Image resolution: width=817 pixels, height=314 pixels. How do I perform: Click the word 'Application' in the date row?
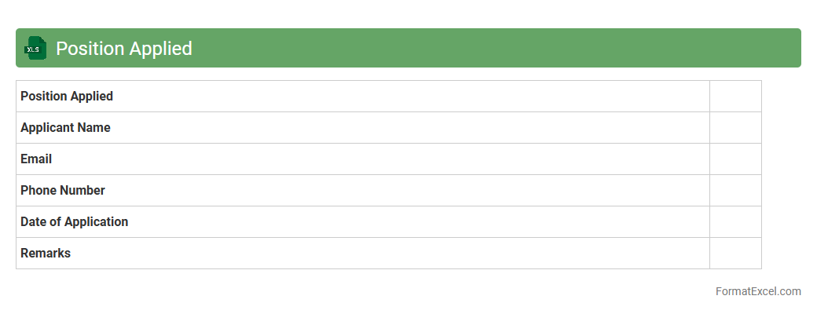(96, 222)
